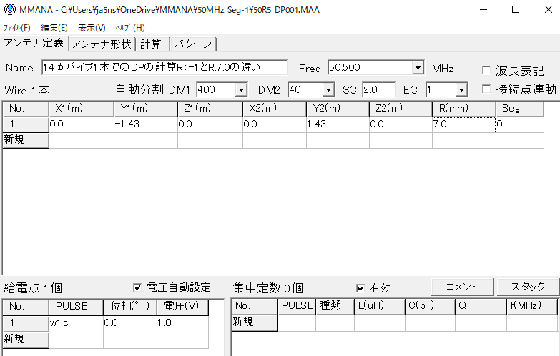Click the SC value input field
This screenshot has width=560, height=356.
point(378,90)
